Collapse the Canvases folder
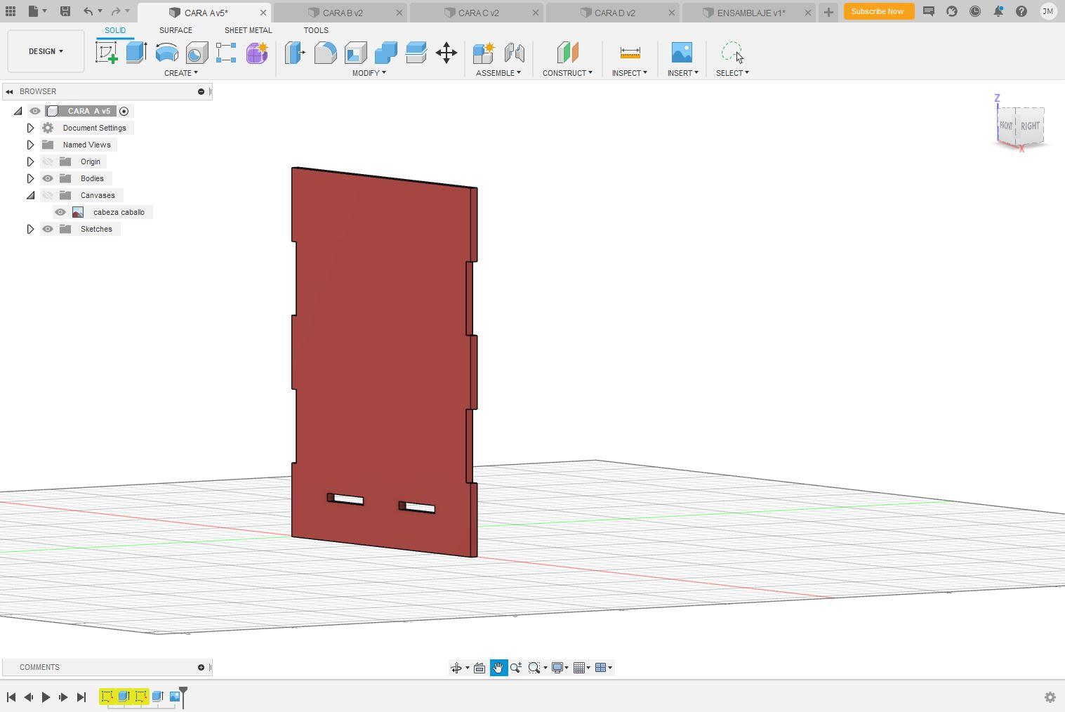 click(x=30, y=195)
